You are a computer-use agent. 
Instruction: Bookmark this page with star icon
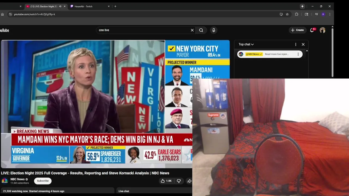287,14
